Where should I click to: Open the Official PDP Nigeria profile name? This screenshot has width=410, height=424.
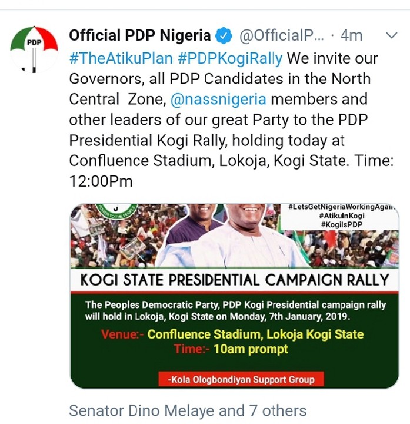tap(139, 36)
